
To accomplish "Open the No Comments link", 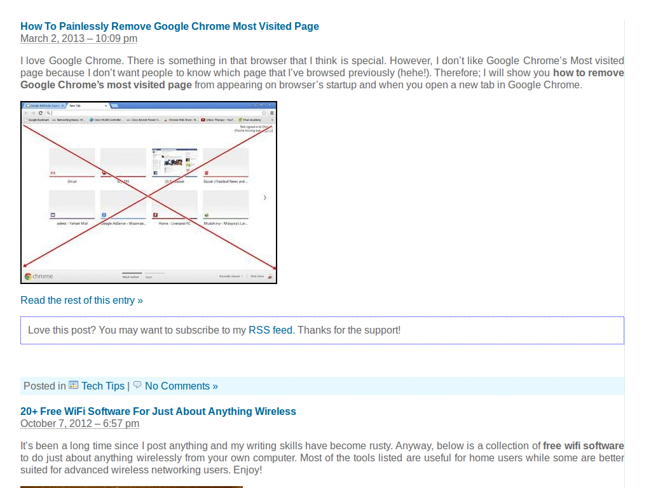I will [181, 386].
